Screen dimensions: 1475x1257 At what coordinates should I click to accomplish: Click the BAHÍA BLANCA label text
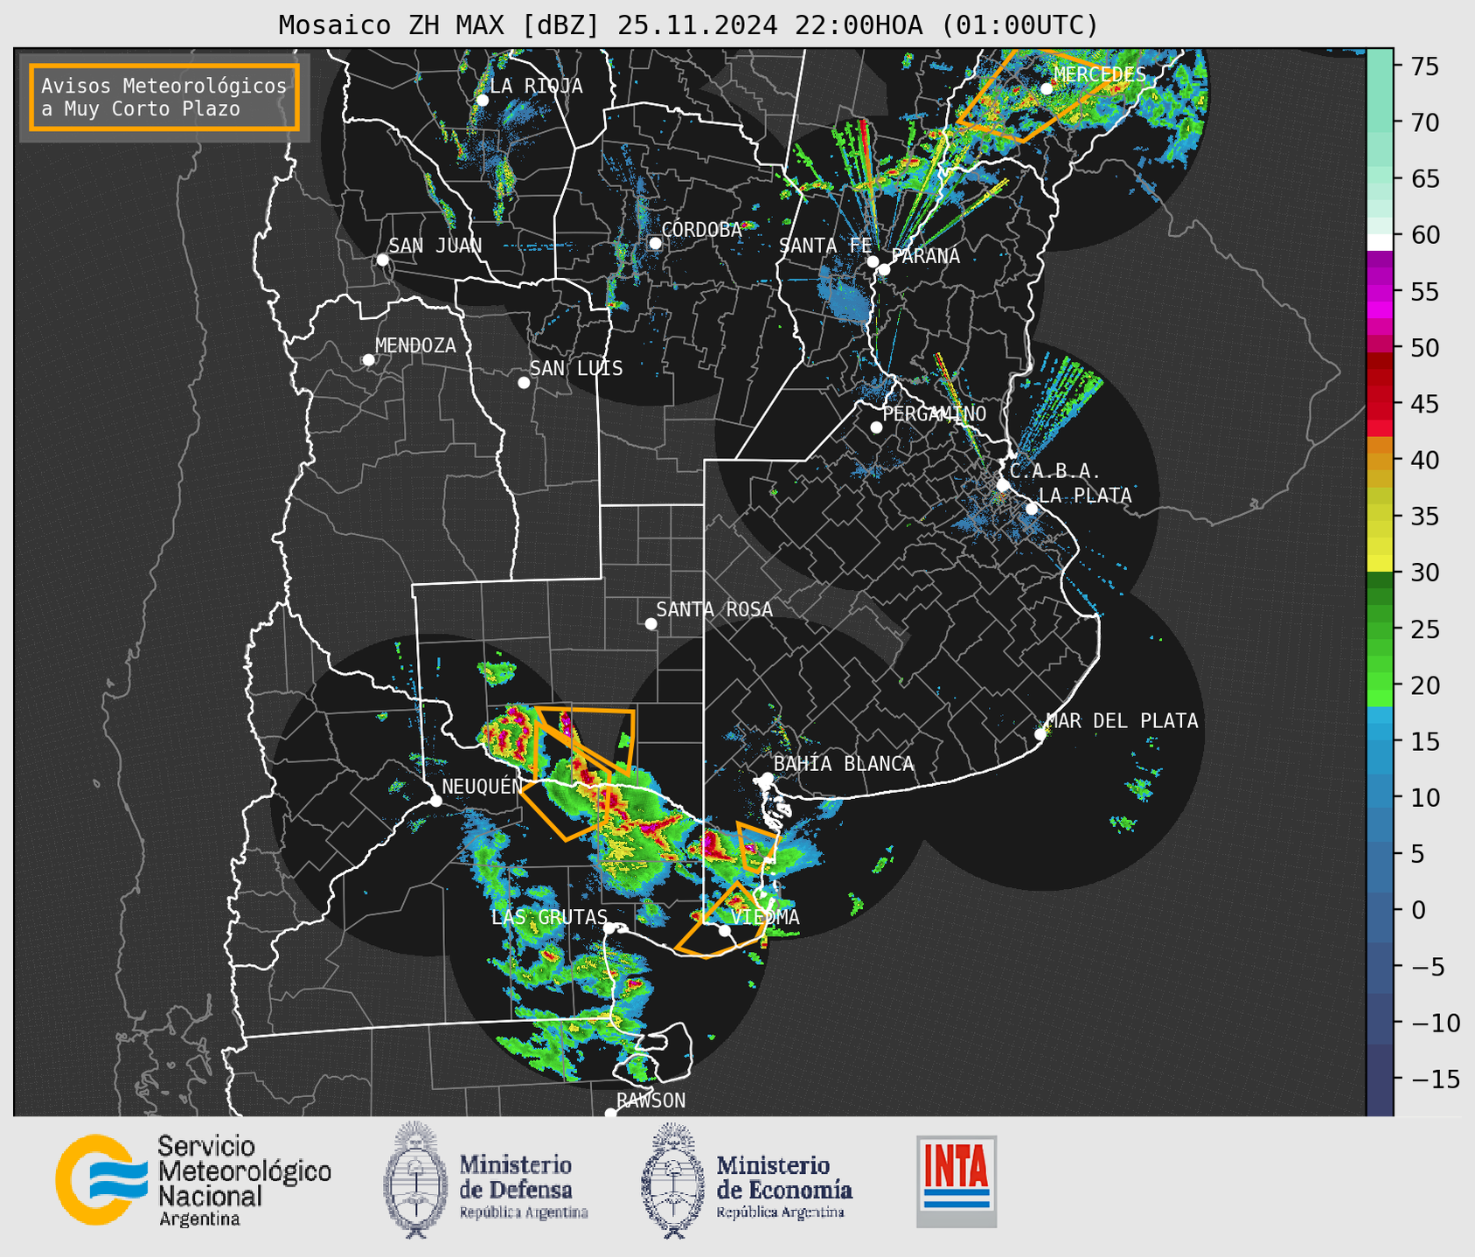tap(844, 764)
